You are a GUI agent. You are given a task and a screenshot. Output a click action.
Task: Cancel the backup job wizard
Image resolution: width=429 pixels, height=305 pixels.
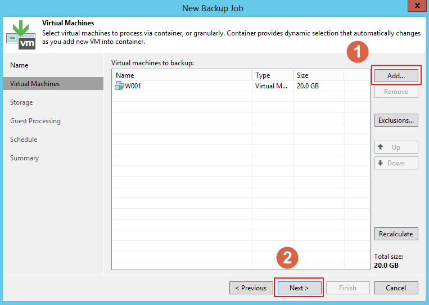(x=396, y=288)
